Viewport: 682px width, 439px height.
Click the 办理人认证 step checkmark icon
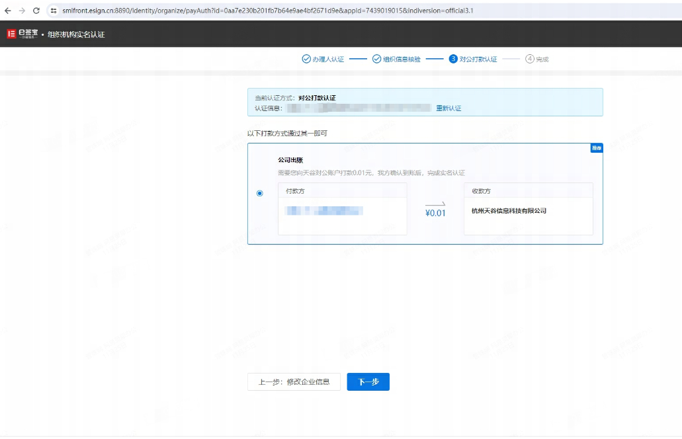click(306, 59)
